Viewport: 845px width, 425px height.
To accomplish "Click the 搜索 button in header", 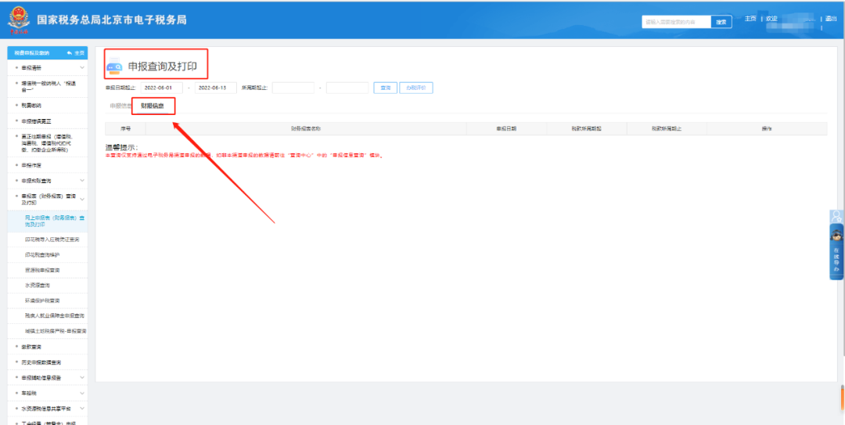I will [721, 22].
